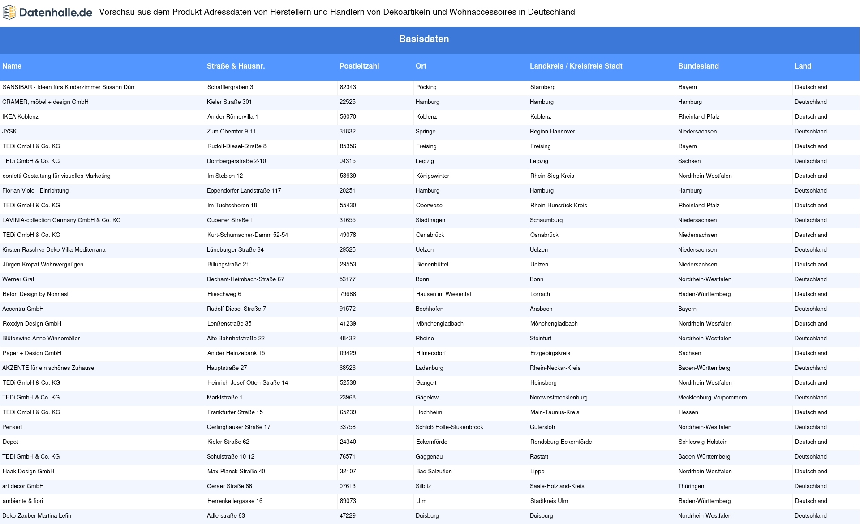860x524 pixels.
Task: Select Haak Design GmbH
Action: click(x=28, y=471)
